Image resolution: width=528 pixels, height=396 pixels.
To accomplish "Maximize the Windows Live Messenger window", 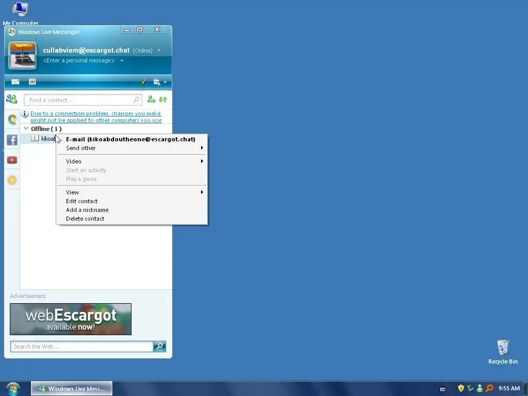I will [140, 29].
